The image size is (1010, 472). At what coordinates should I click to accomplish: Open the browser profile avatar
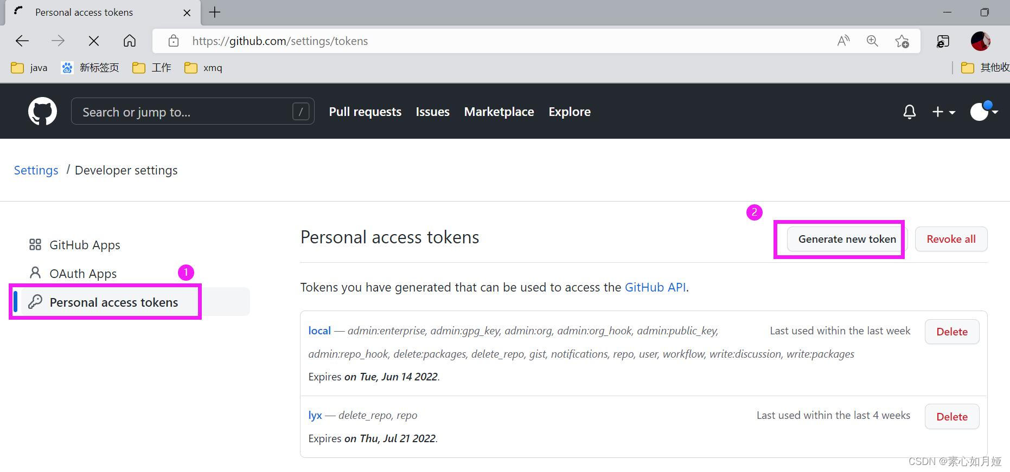click(981, 41)
